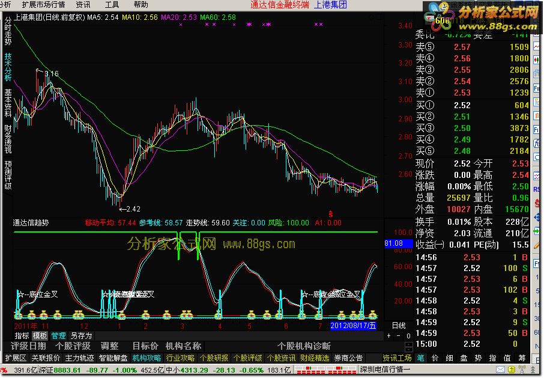544x378 pixels.
Task: Select the 势 trend tab
Action: 478,358
